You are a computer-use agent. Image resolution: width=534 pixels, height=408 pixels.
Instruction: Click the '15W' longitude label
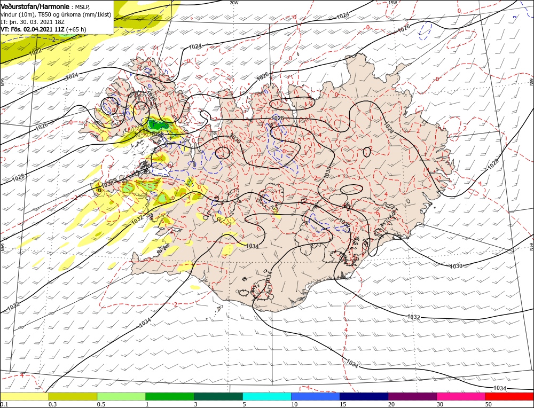pos(392,2)
